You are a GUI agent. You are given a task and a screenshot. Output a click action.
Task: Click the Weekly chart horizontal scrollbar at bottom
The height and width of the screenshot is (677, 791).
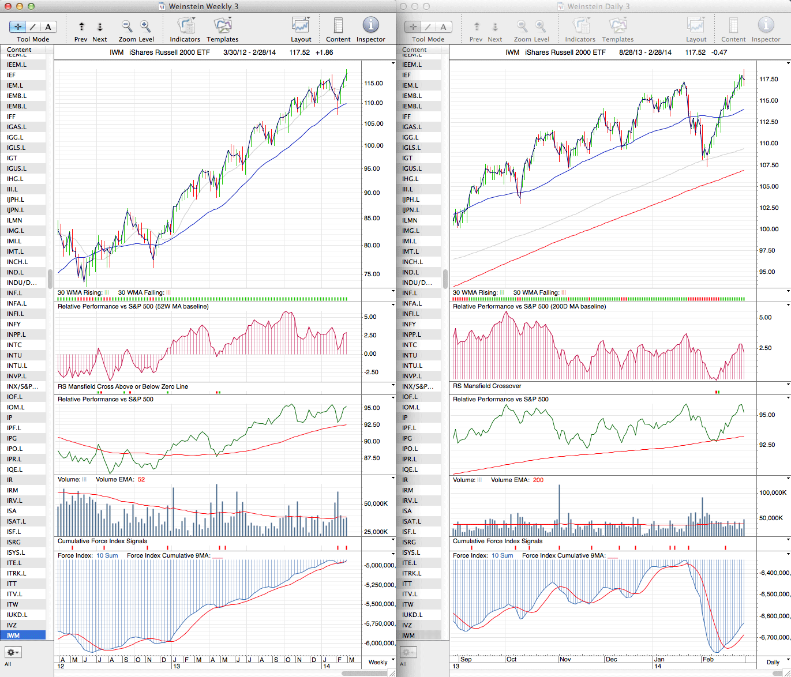click(364, 673)
